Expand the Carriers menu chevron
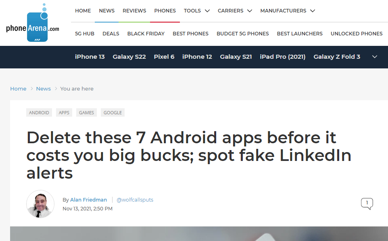The height and width of the screenshot is (241, 388). click(x=250, y=11)
